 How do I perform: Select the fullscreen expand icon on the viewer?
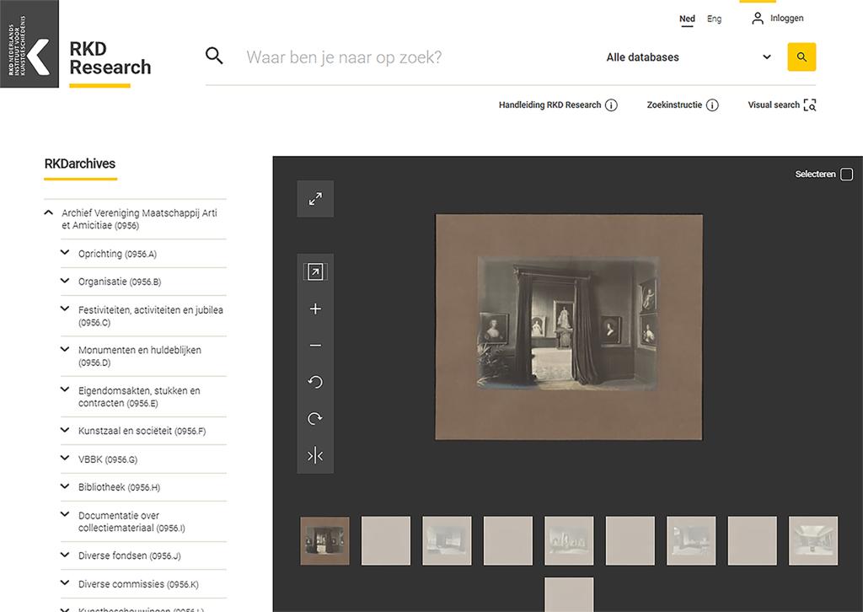[315, 199]
